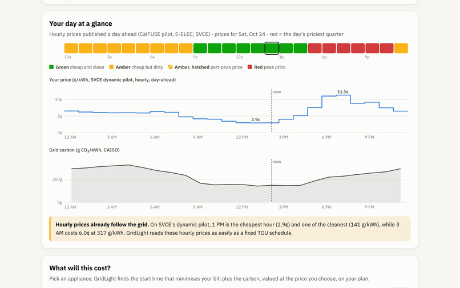Click the Red legend swatch icon
The height and width of the screenshot is (288, 460).
click(249, 67)
